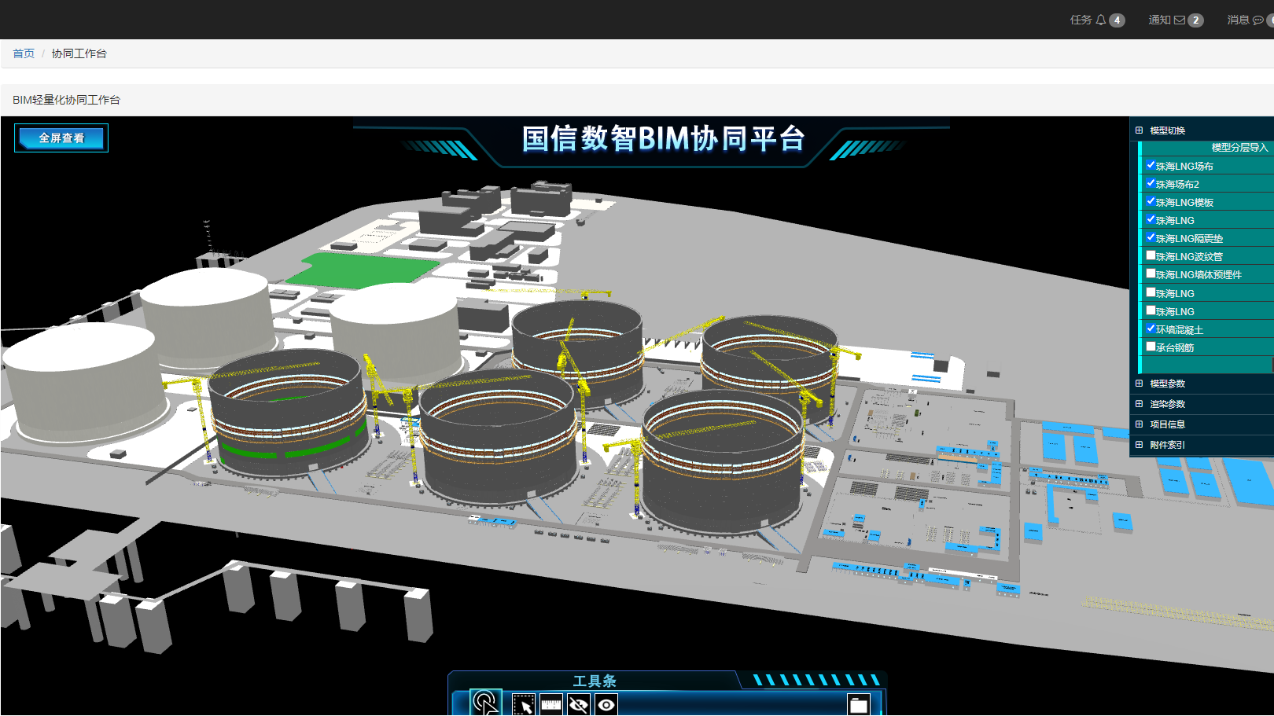1274x716 pixels.
Task: Click the notification count badge 2
Action: click(x=1195, y=20)
